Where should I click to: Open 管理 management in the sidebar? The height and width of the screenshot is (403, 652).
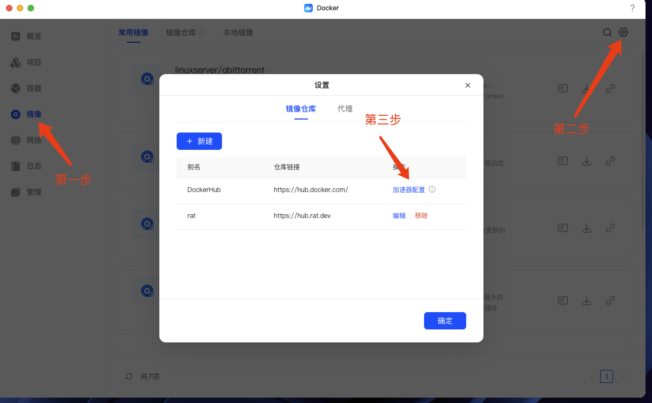[x=26, y=192]
